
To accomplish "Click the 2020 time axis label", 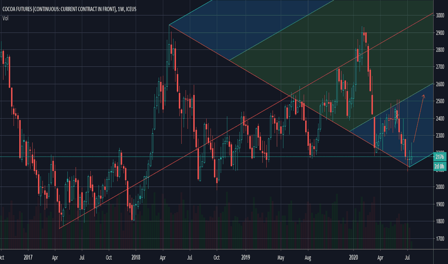I will coord(353,257).
